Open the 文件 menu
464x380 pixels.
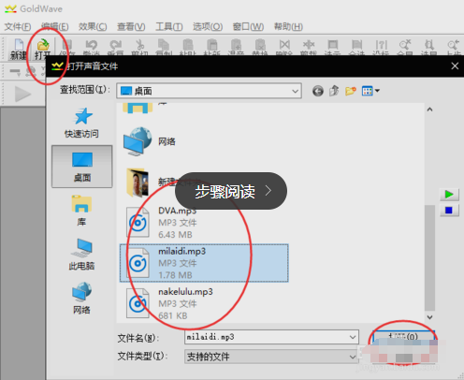point(18,27)
